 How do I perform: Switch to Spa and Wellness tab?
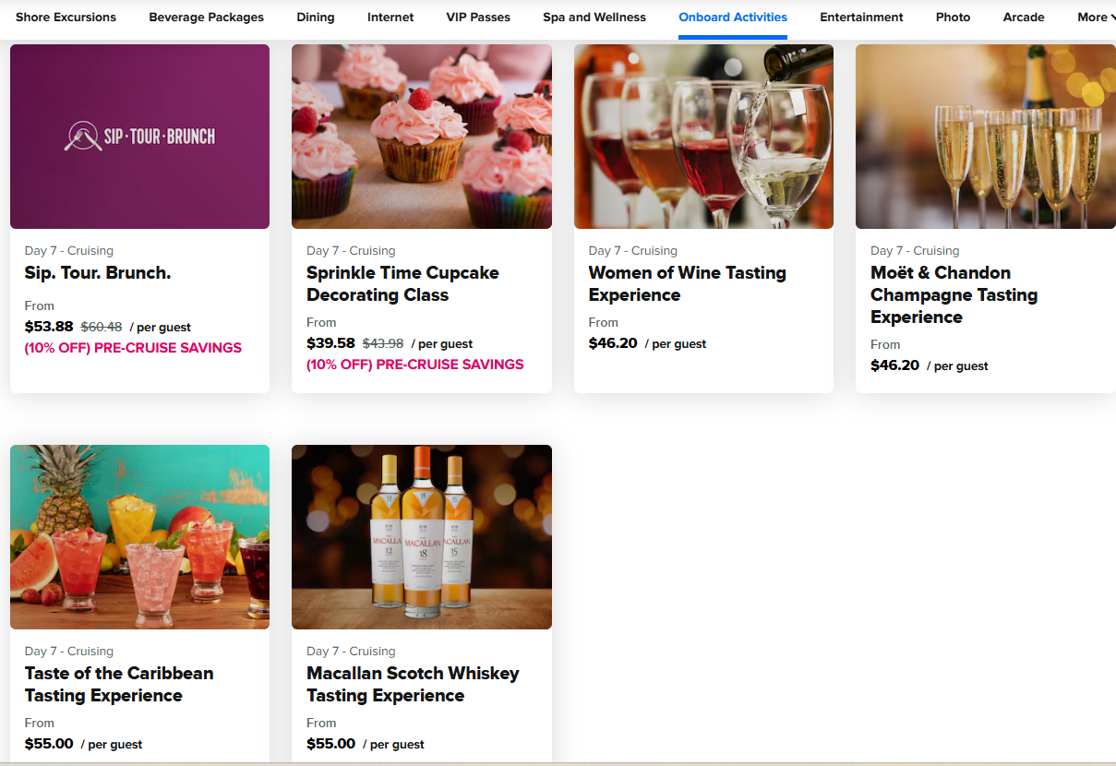594,18
